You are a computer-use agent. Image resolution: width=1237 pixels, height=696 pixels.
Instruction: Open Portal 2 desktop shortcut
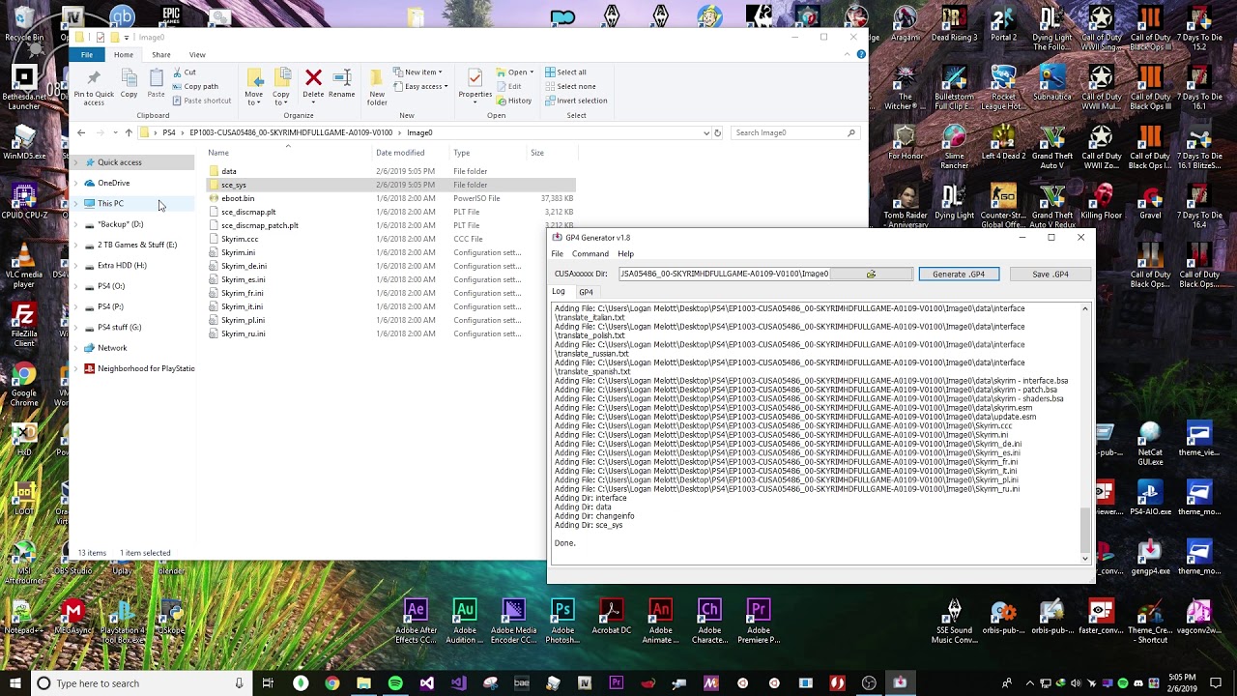pos(1003,25)
